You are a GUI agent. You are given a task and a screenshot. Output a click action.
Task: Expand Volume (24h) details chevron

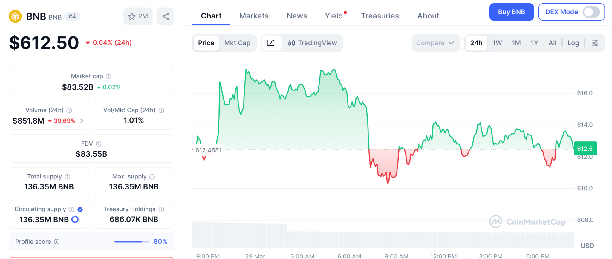click(x=82, y=121)
